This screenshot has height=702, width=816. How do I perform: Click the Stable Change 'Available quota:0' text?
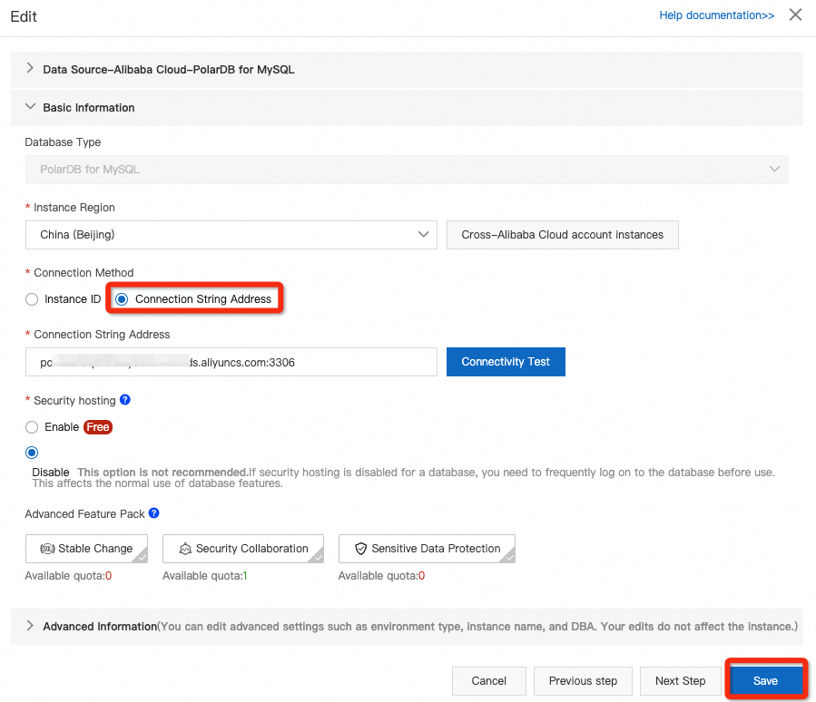point(68,576)
